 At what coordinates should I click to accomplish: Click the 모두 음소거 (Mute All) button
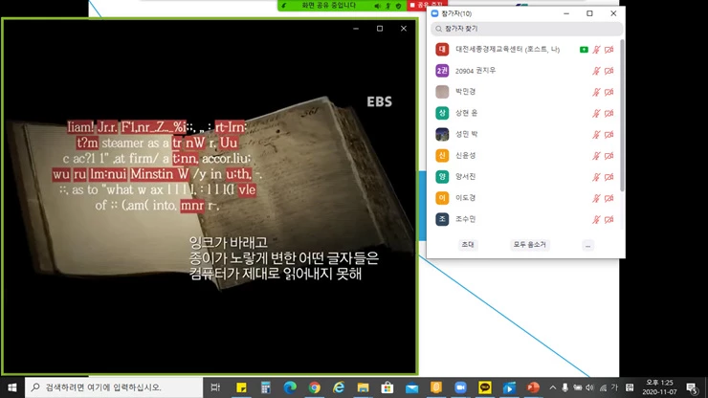pos(529,244)
